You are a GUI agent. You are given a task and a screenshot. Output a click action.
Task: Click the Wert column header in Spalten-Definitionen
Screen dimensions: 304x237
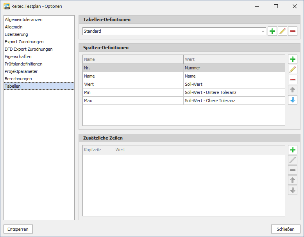tap(234, 59)
